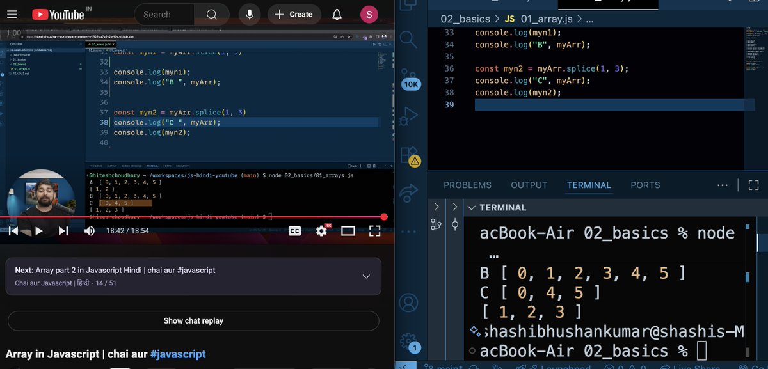Start voice search with the microphone

pyautogui.click(x=249, y=14)
